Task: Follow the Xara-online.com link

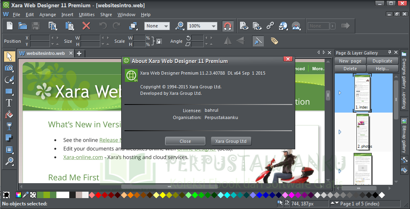Action: click(83, 157)
